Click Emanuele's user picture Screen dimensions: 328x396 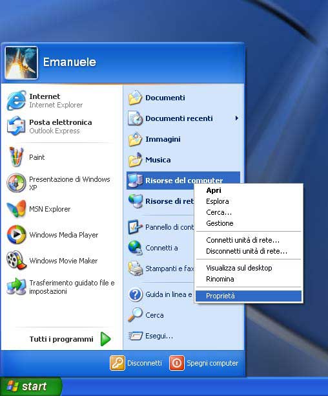[x=21, y=63]
